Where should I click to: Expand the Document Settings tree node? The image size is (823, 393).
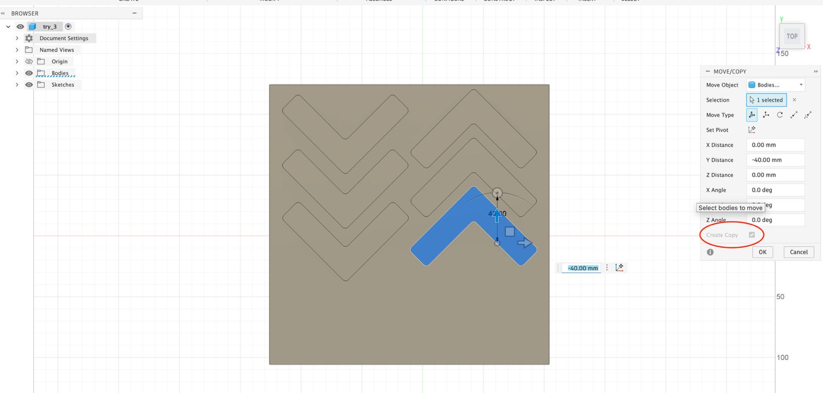pos(17,38)
